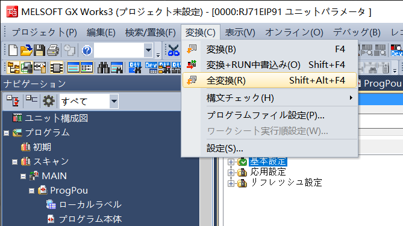Click the Cut scissors icon

pyautogui.click(x=173, y=50)
